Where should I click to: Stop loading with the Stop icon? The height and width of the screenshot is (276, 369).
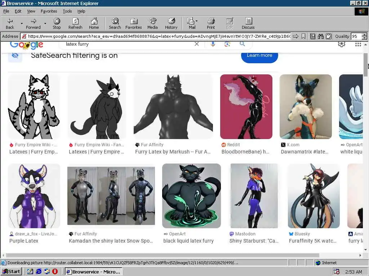coord(57,23)
